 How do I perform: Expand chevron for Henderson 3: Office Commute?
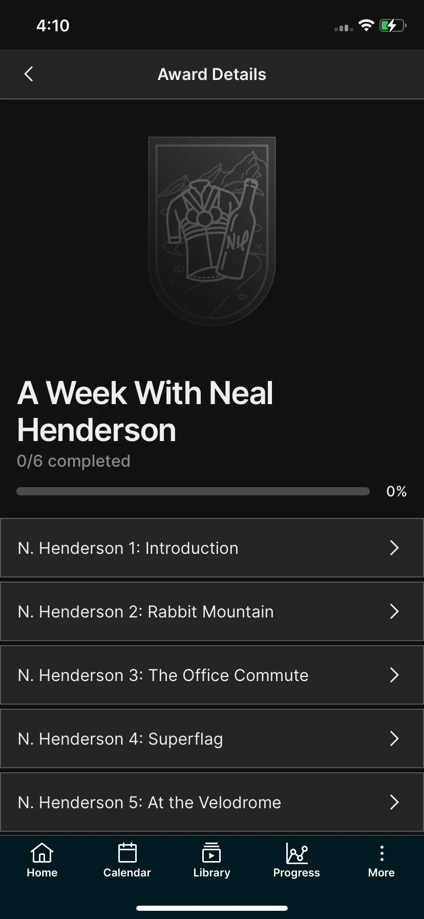(394, 675)
